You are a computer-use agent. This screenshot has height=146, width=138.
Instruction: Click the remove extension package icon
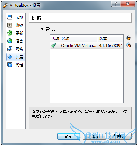(129, 45)
